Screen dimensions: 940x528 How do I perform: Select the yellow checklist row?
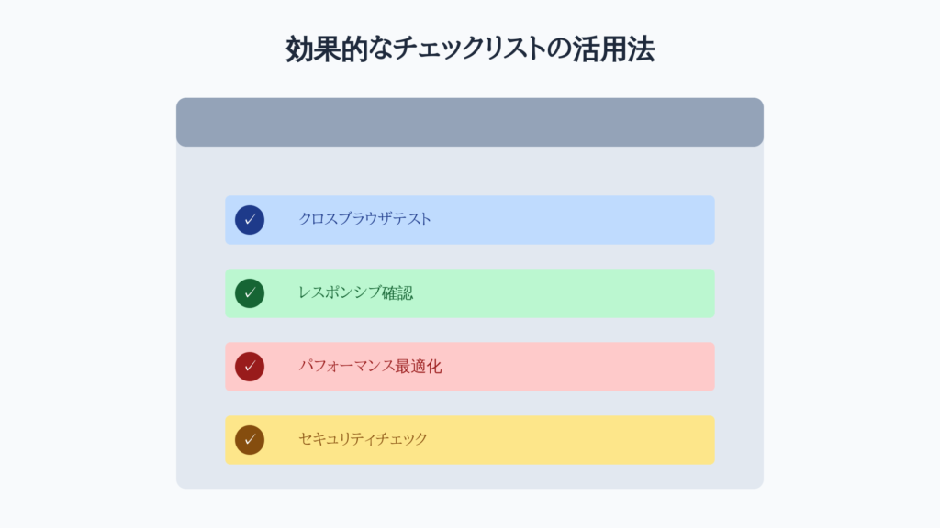(470, 440)
